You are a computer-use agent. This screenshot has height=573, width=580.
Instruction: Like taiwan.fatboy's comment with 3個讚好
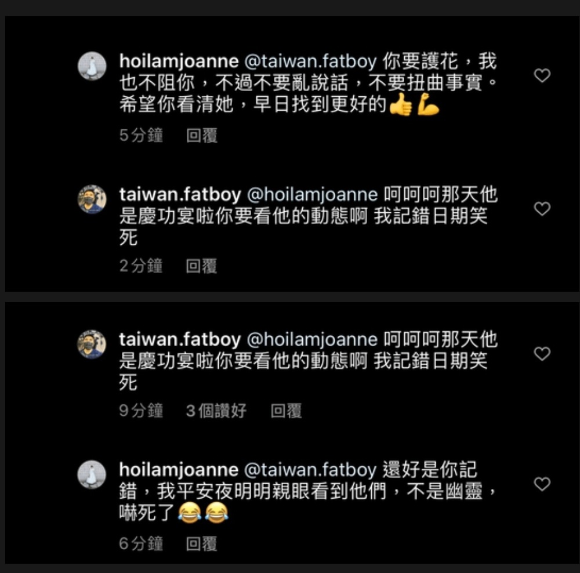point(542,354)
